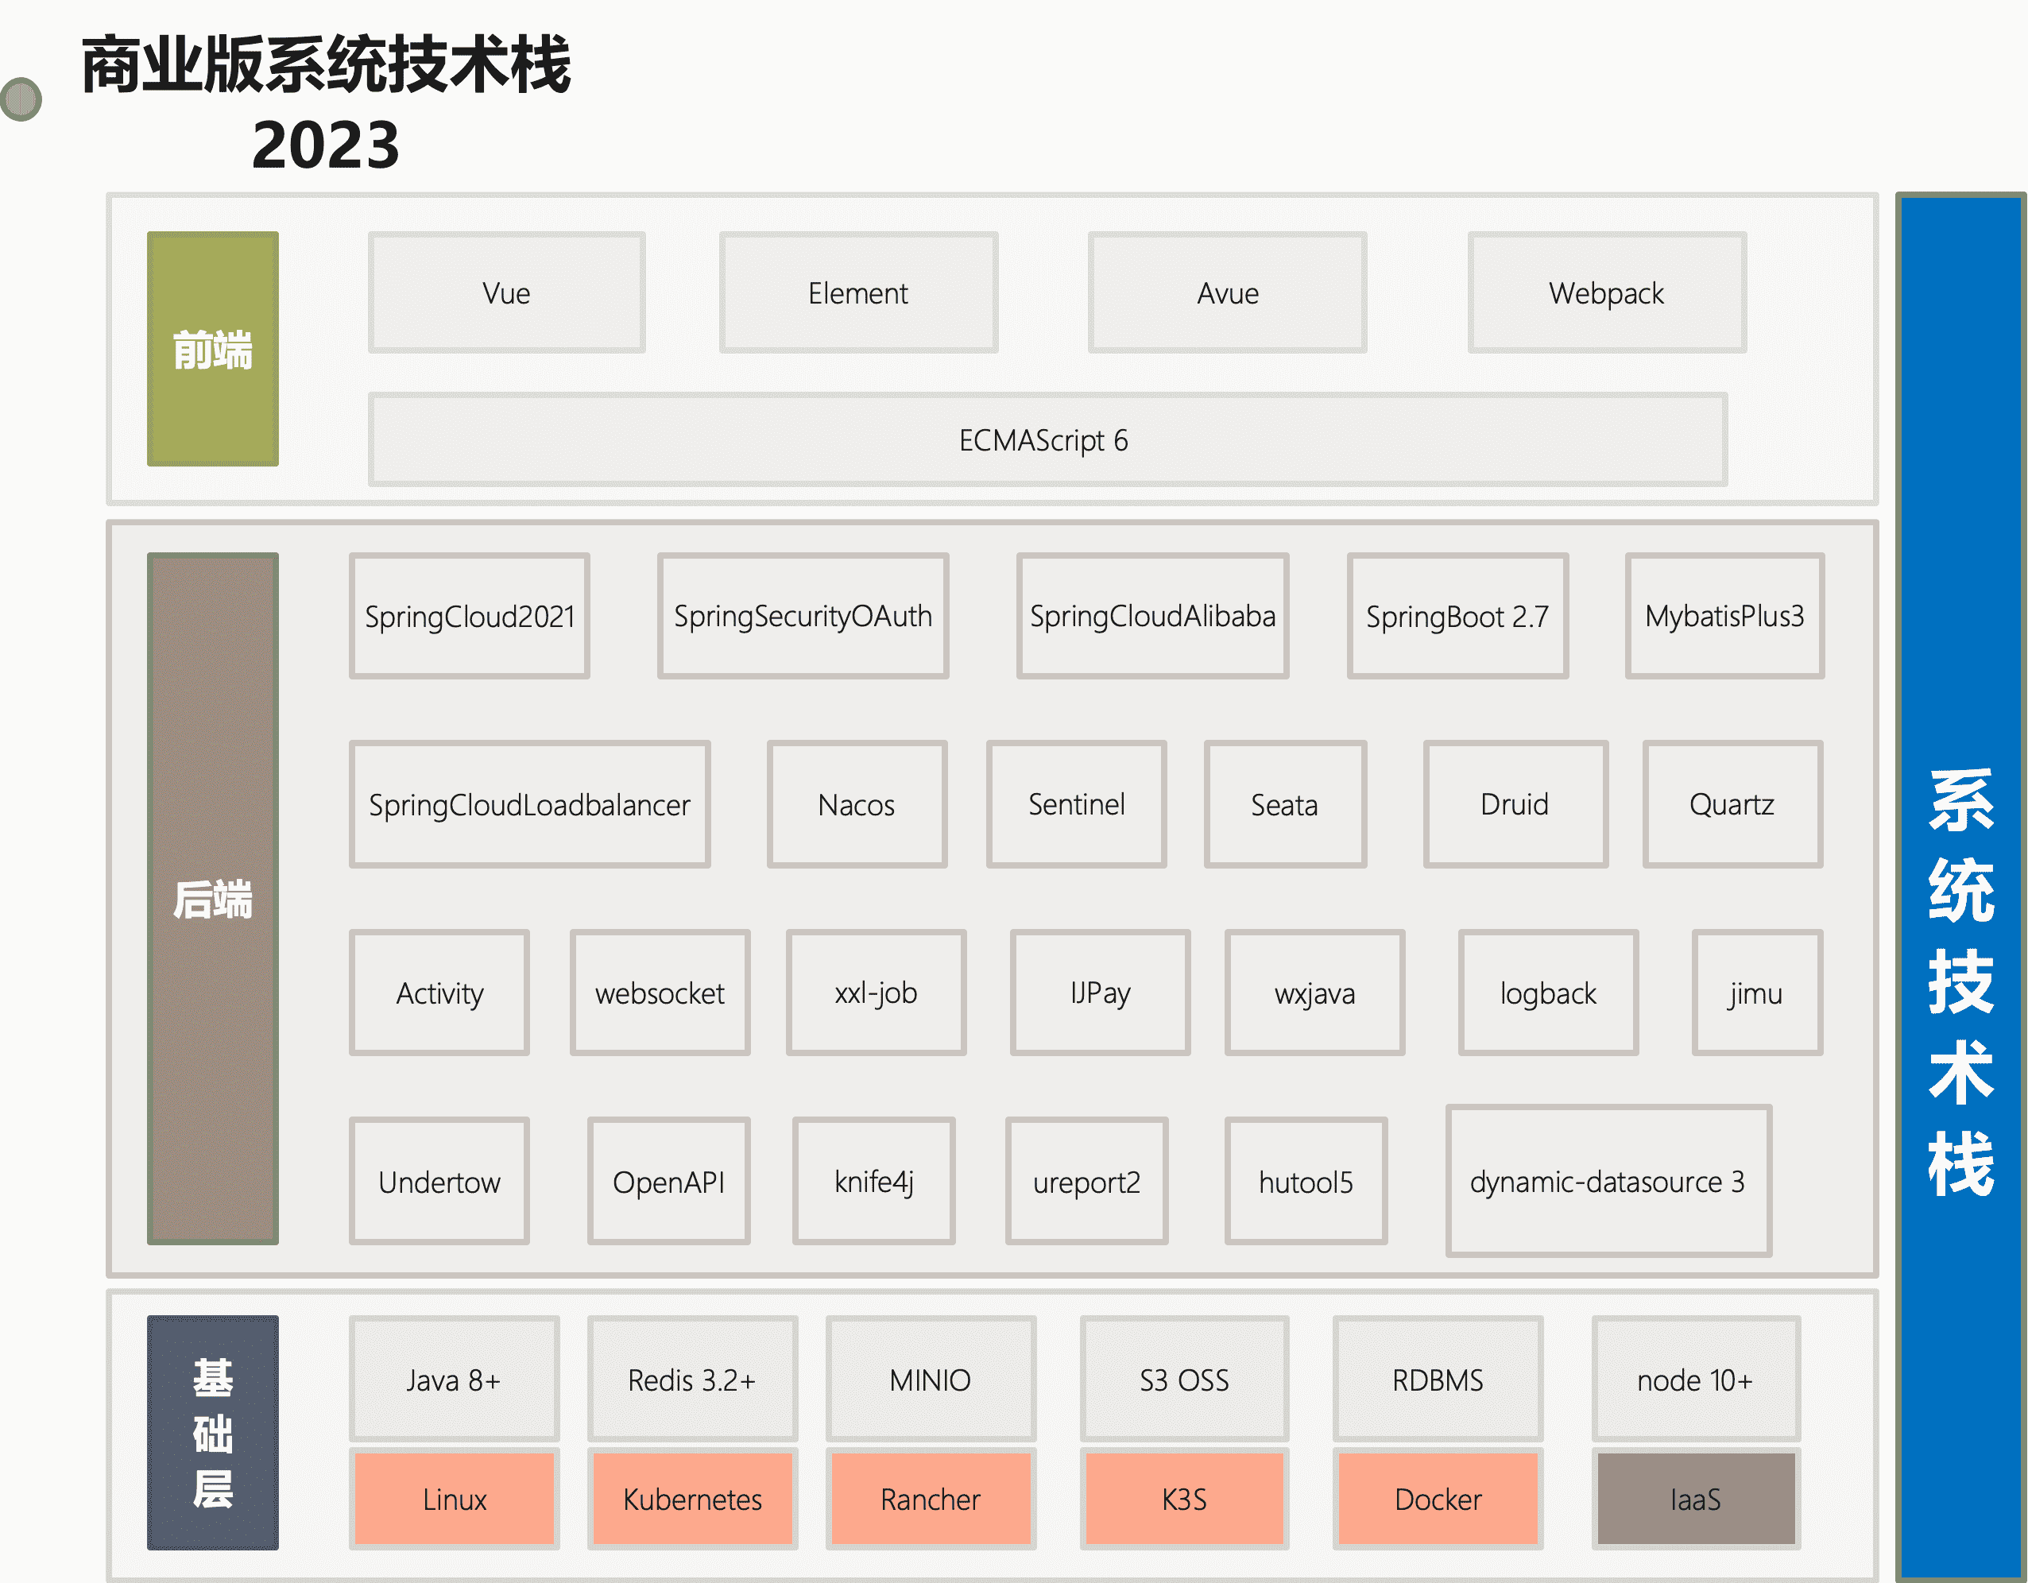Screen dimensions: 2028x1583
Task: Click the ECMAScript 6 bar
Action: (1047, 439)
